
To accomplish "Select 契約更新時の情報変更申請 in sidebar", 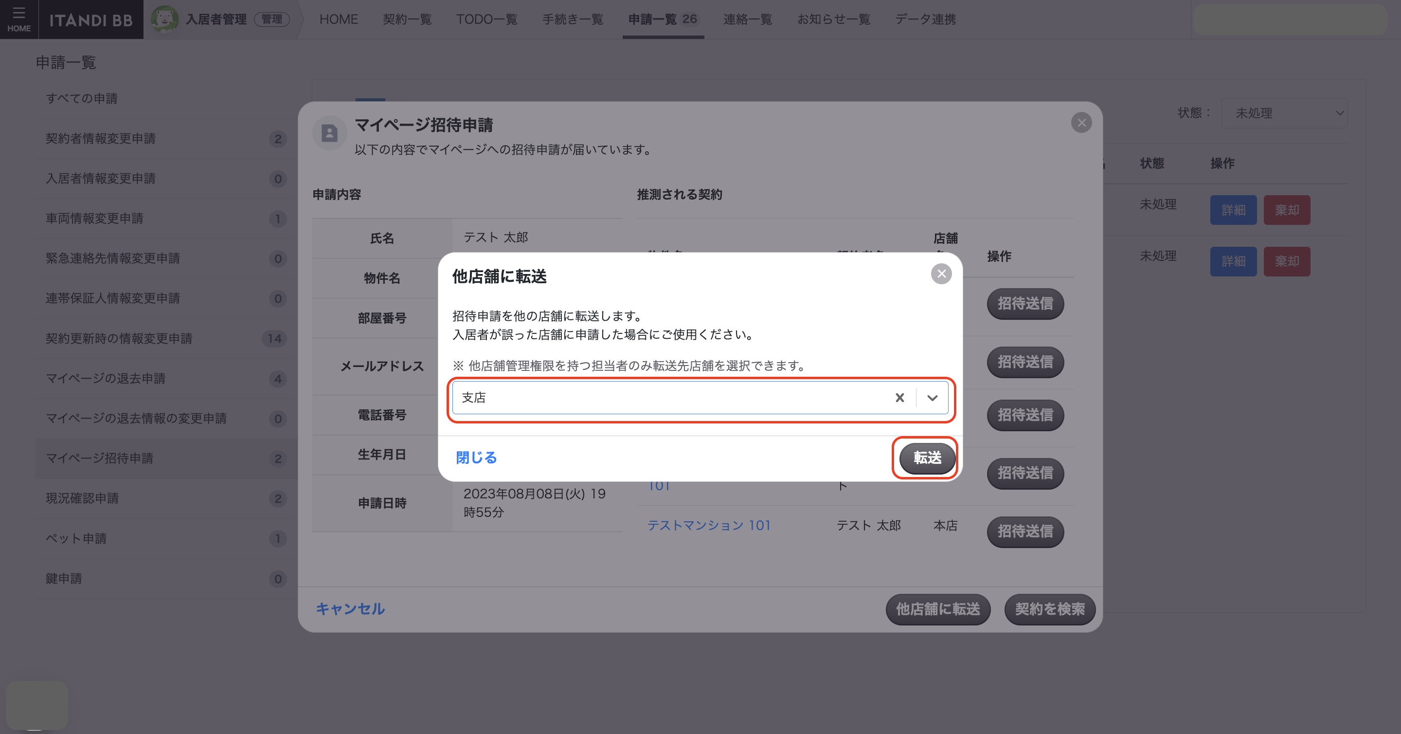I will click(x=166, y=338).
